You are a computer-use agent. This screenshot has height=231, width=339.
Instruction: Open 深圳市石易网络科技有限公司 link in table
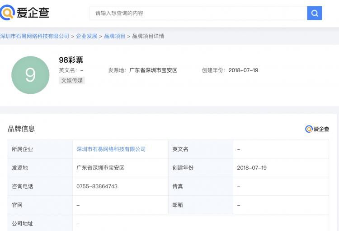[x=111, y=149]
